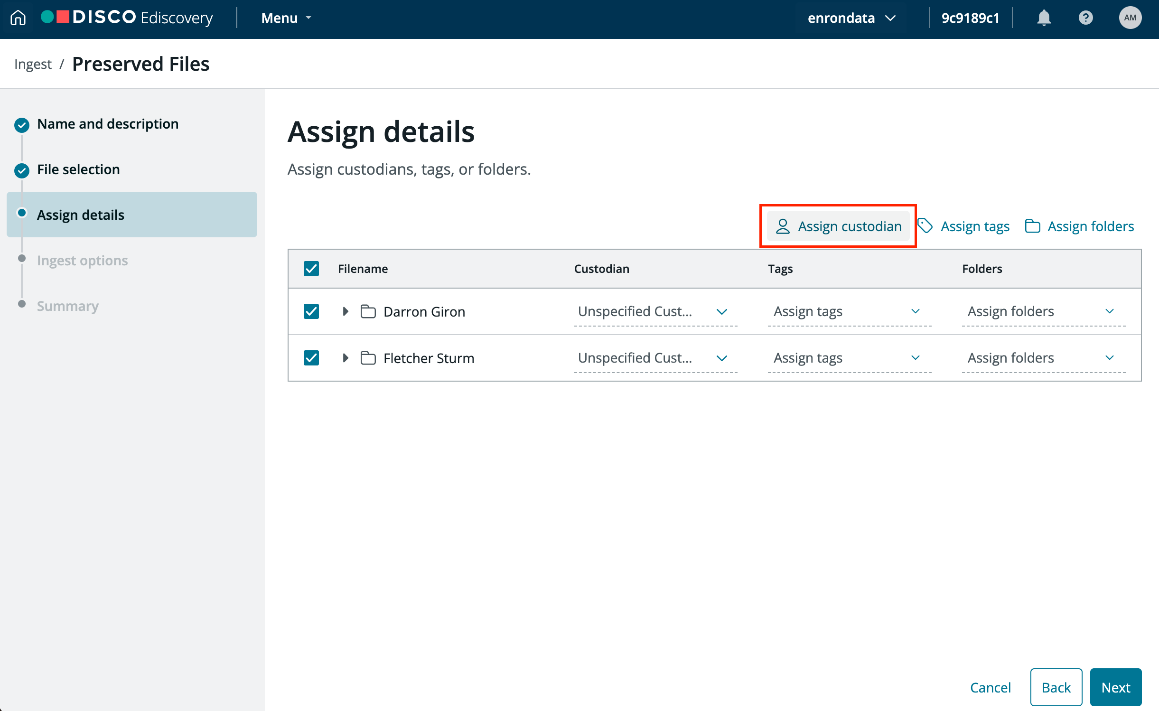
Task: Click the tag icon beside Assign tags
Action: pyautogui.click(x=925, y=226)
